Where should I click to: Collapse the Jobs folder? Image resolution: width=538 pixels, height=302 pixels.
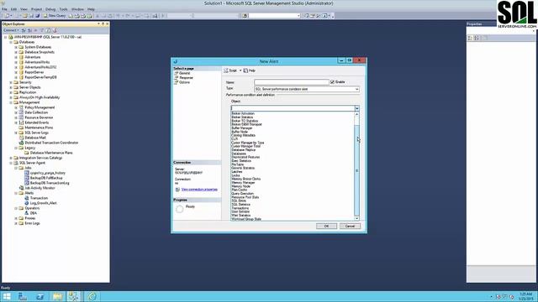[16, 168]
